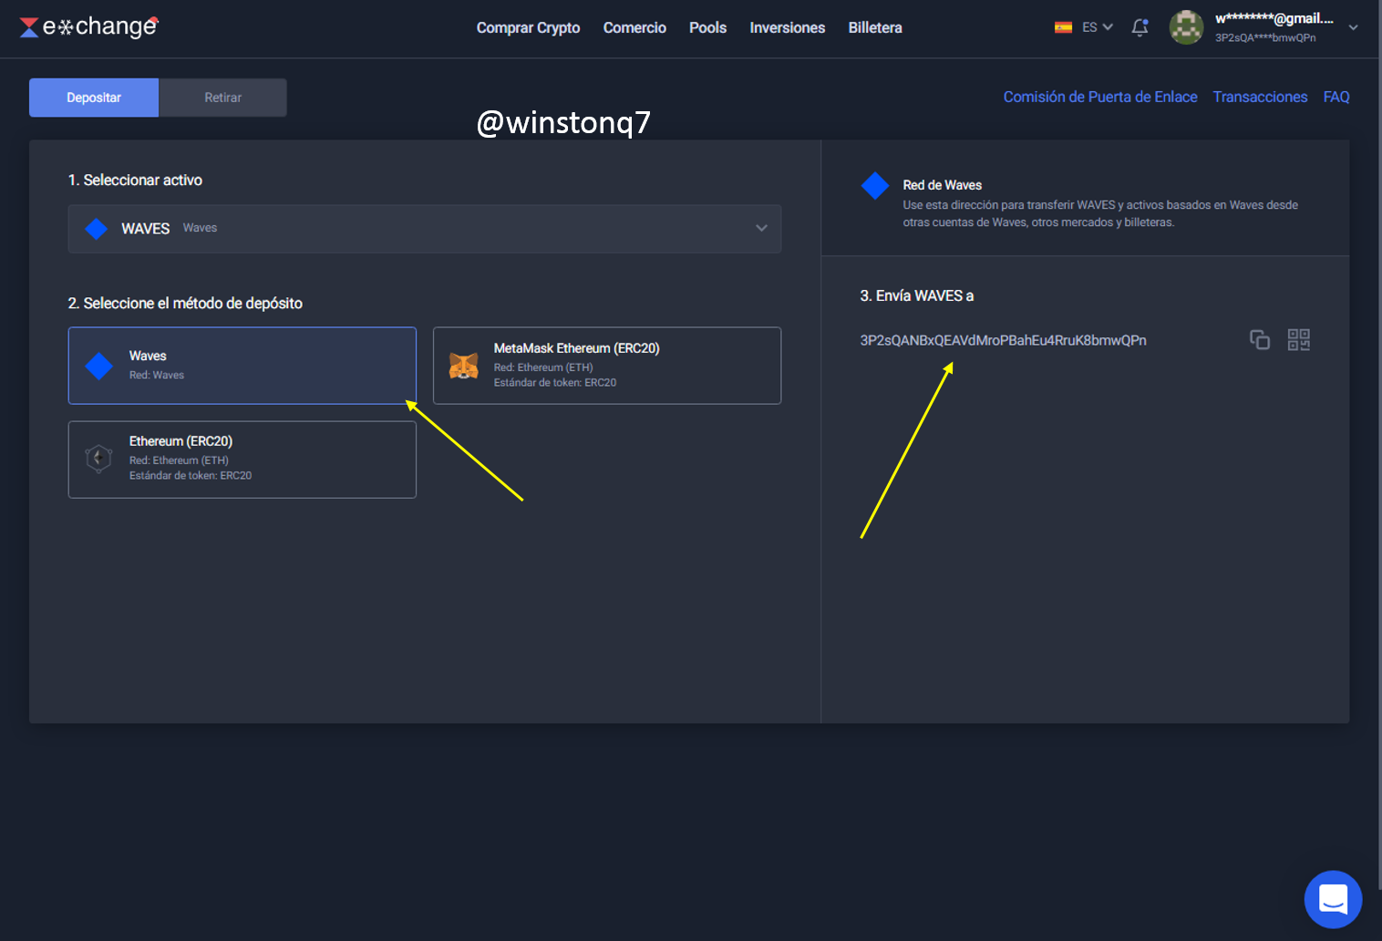Switch to the Retirar tab
1382x941 pixels.
[x=223, y=98]
